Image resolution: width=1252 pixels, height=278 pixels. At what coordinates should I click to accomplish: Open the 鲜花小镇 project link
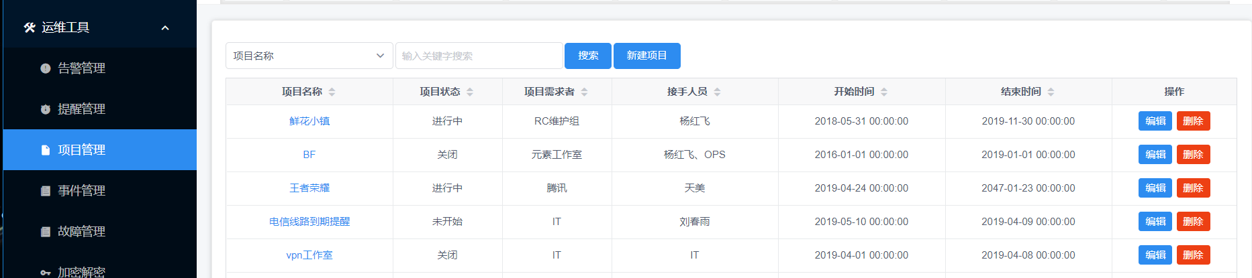click(x=309, y=121)
